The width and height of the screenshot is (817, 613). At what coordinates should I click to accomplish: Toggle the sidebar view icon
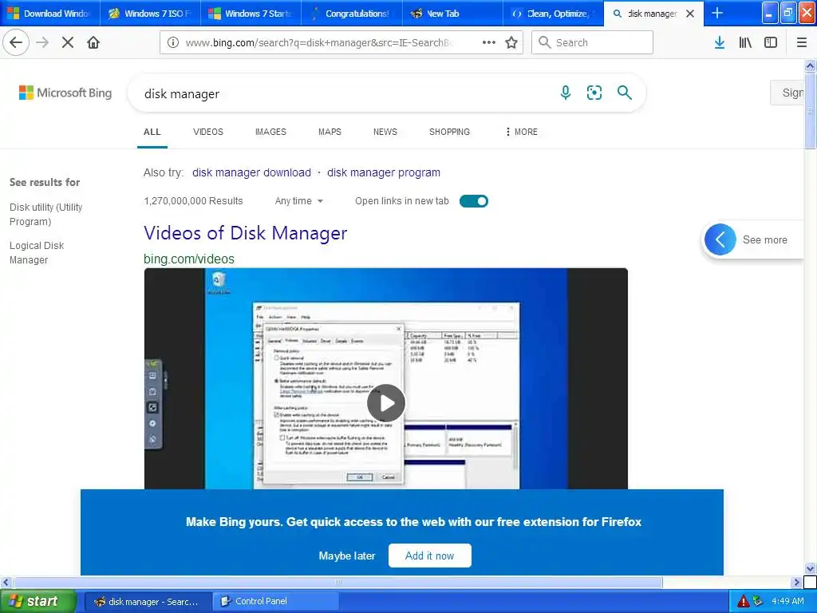771,42
